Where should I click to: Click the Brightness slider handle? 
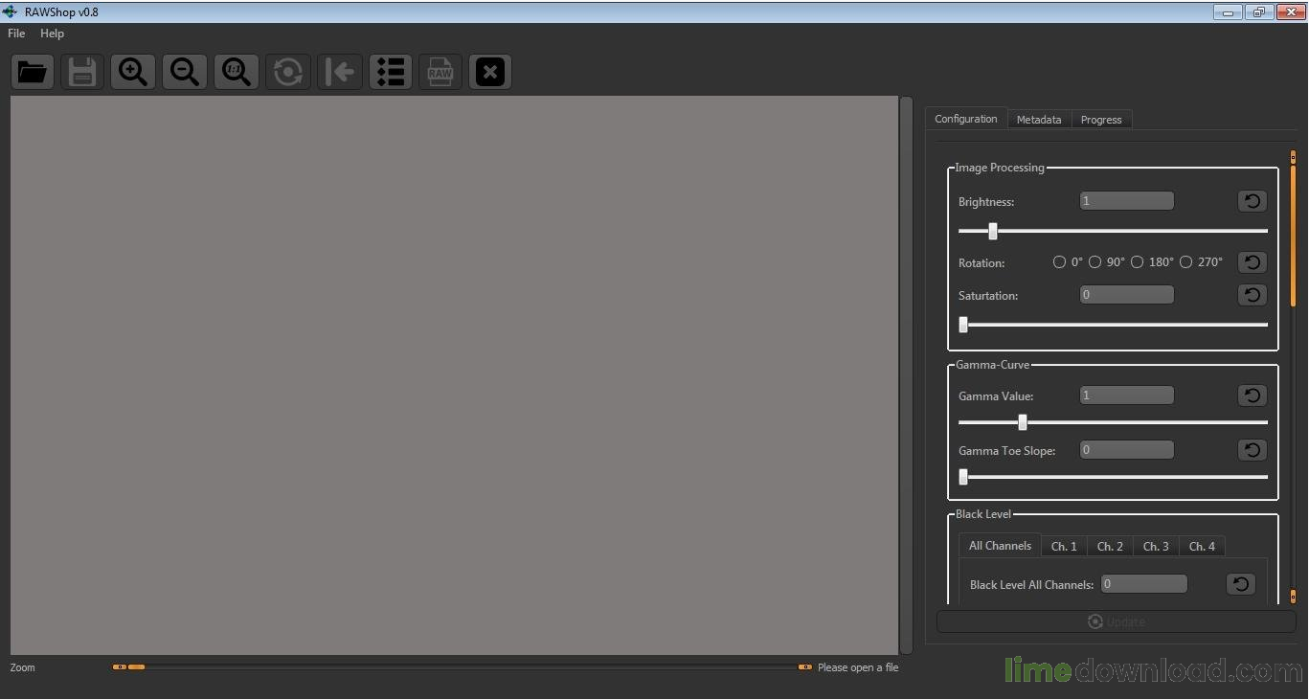tap(993, 231)
